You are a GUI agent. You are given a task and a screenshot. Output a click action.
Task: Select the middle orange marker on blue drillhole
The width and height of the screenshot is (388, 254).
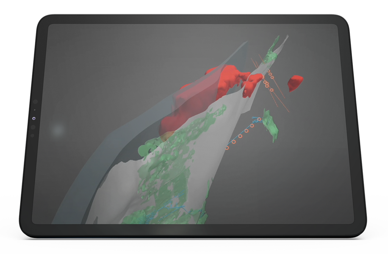click(240, 136)
